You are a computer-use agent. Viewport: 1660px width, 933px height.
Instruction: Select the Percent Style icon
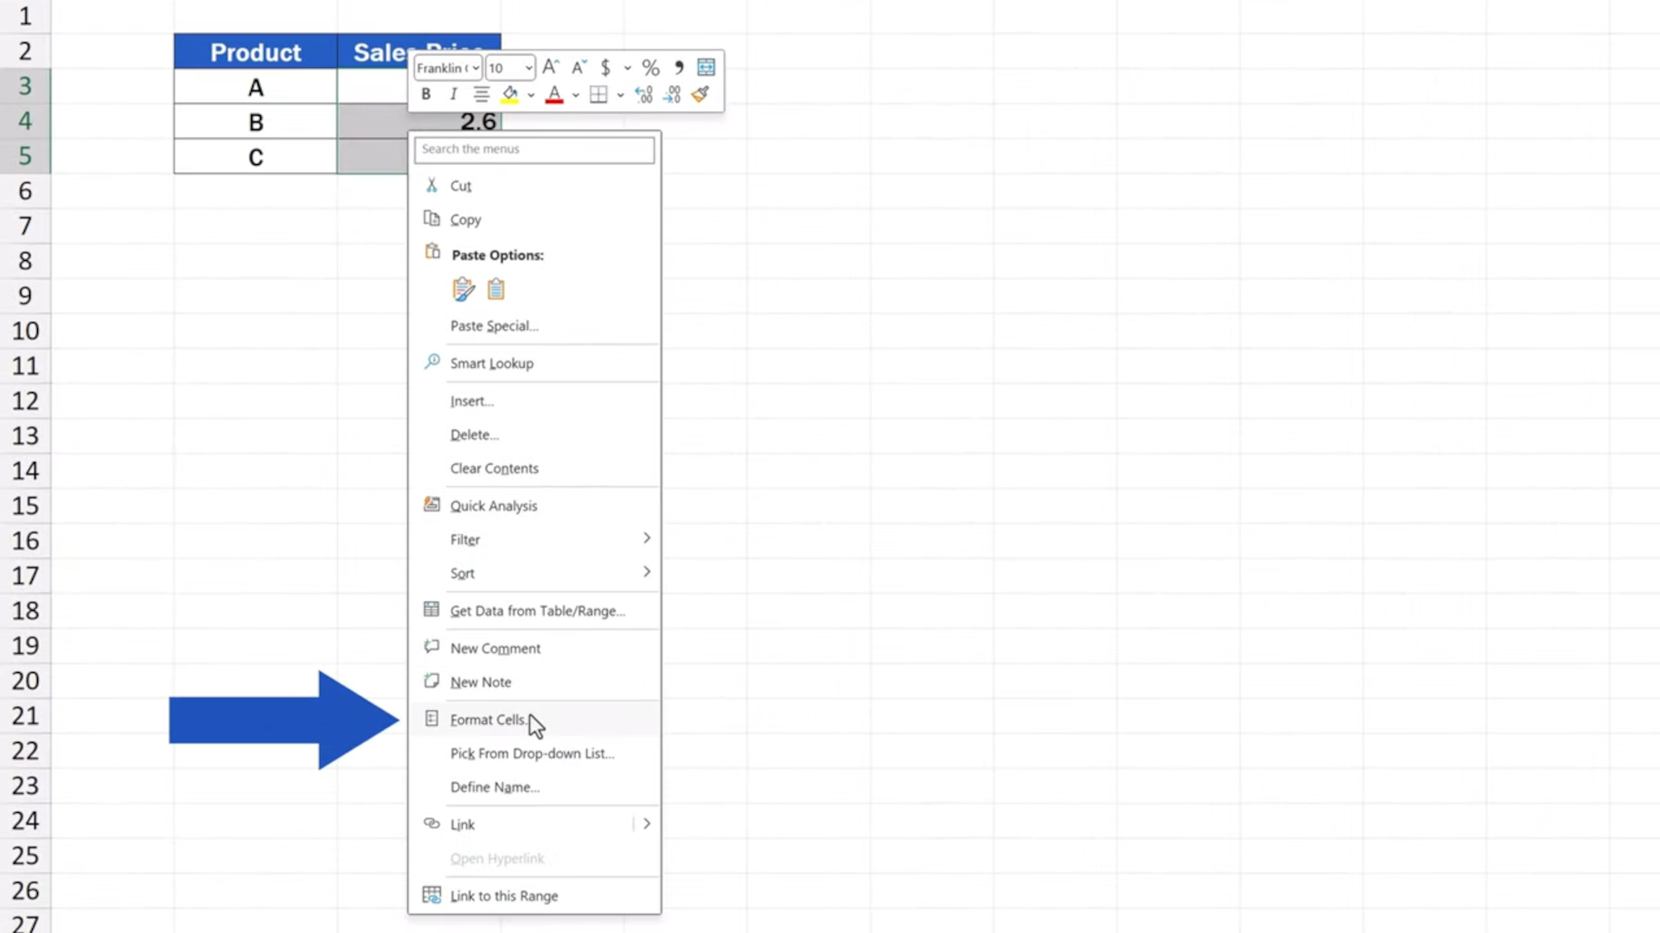coord(650,67)
